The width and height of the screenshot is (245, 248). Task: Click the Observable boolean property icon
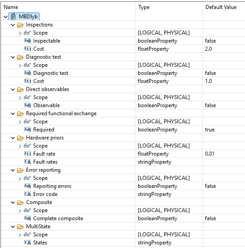pos(27,105)
